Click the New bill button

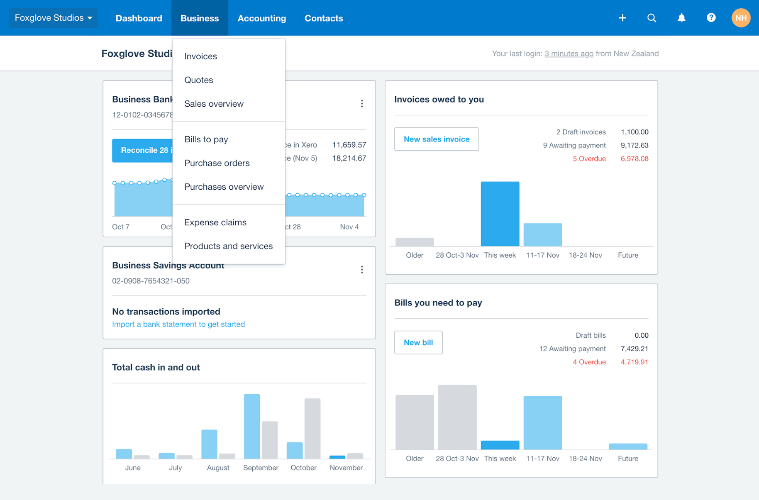click(x=418, y=342)
